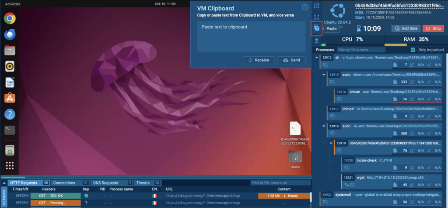Open the Activities menu
The width and height of the screenshot is (448, 208).
(x=13, y=3)
